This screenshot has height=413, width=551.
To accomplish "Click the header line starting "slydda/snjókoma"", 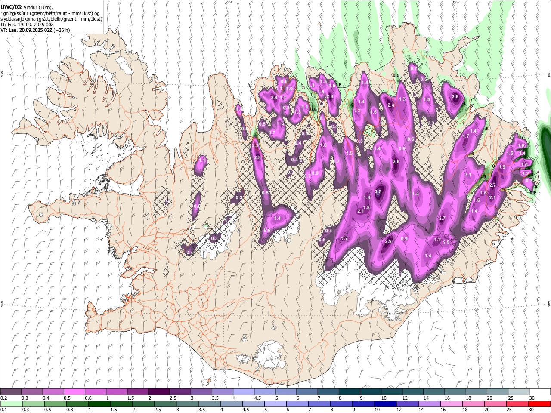I will [51, 19].
